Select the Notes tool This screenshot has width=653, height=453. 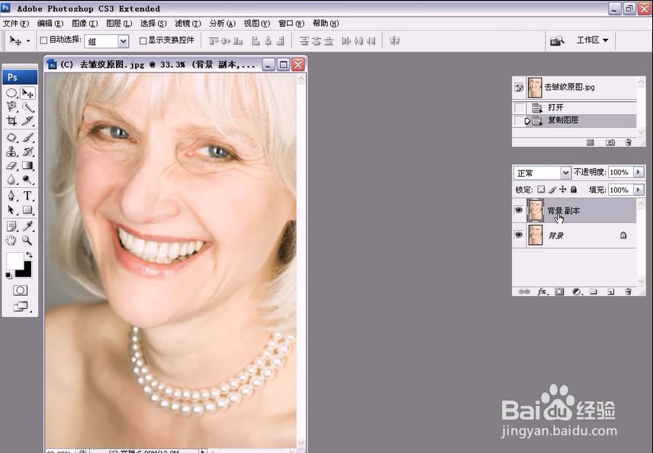[x=11, y=226]
